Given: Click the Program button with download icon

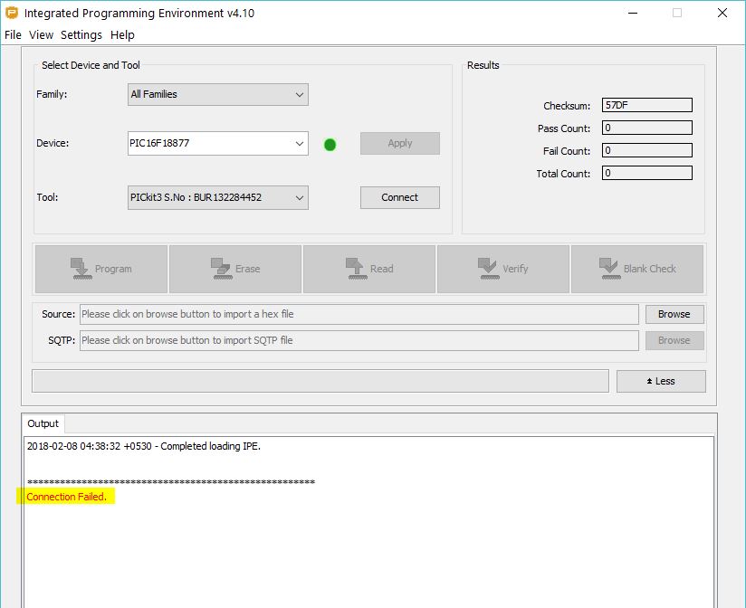Looking at the screenshot, I should [x=101, y=269].
